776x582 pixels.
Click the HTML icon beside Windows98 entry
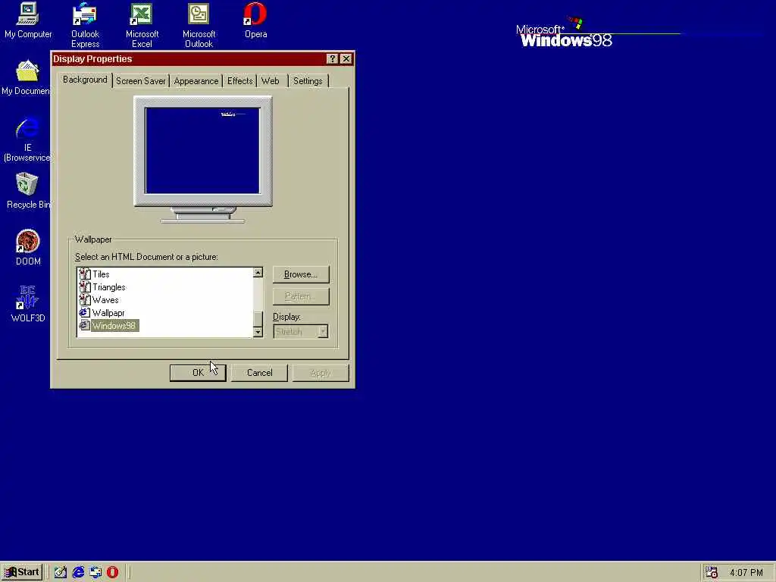pos(85,325)
